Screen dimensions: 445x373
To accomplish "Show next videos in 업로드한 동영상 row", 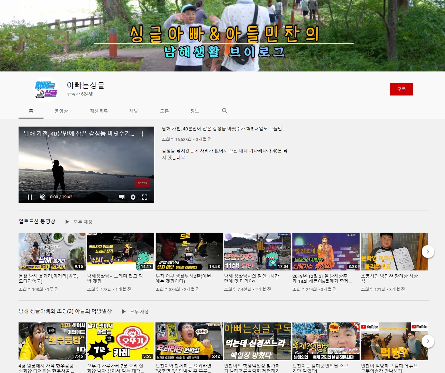I will pos(428,252).
